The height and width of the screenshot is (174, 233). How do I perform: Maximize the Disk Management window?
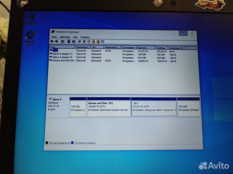coord(183,34)
